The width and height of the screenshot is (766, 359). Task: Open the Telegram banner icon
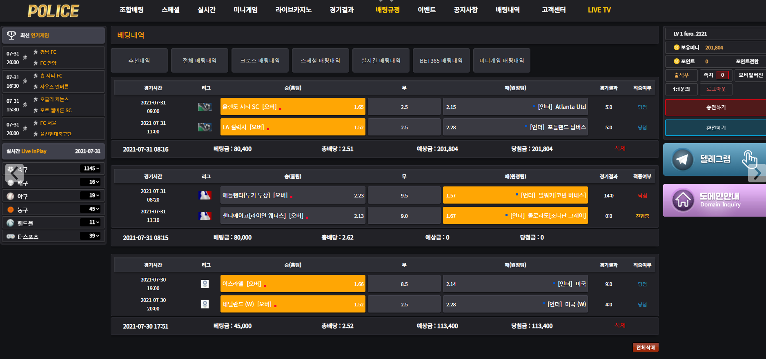682,159
